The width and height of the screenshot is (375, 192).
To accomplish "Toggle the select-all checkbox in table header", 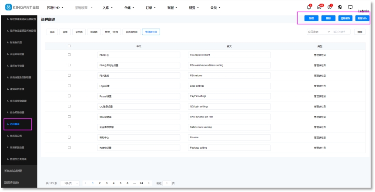I will click(x=69, y=46).
